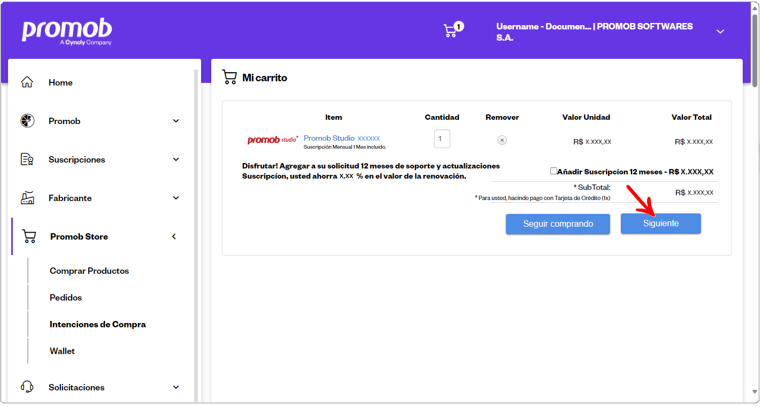Expand the Fabricante menu chevron
The image size is (762, 407).
pyautogui.click(x=176, y=198)
